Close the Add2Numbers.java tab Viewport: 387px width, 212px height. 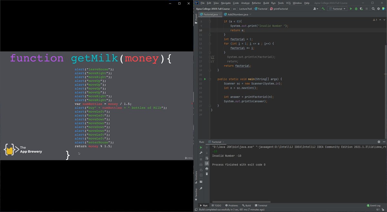click(251, 15)
